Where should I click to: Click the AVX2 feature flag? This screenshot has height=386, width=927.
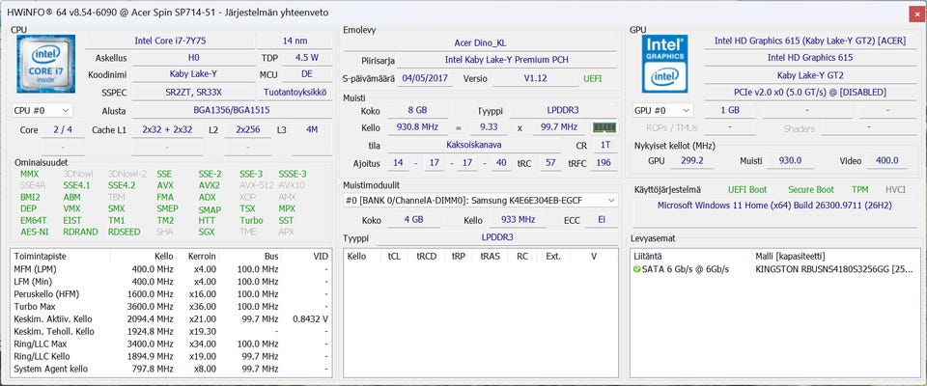[210, 185]
